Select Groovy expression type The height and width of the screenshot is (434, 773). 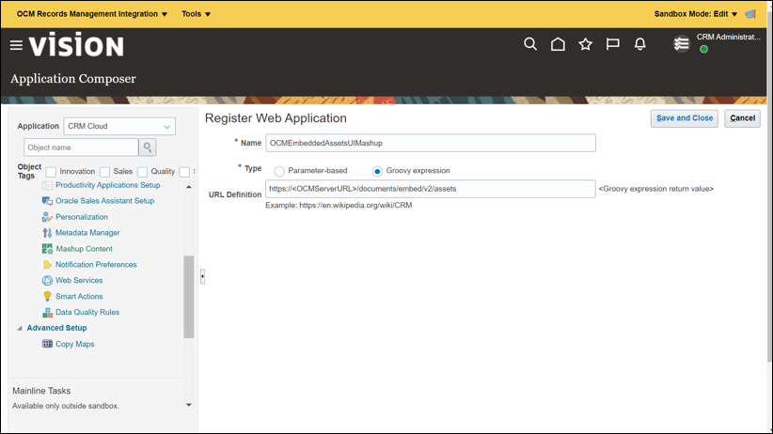click(377, 171)
